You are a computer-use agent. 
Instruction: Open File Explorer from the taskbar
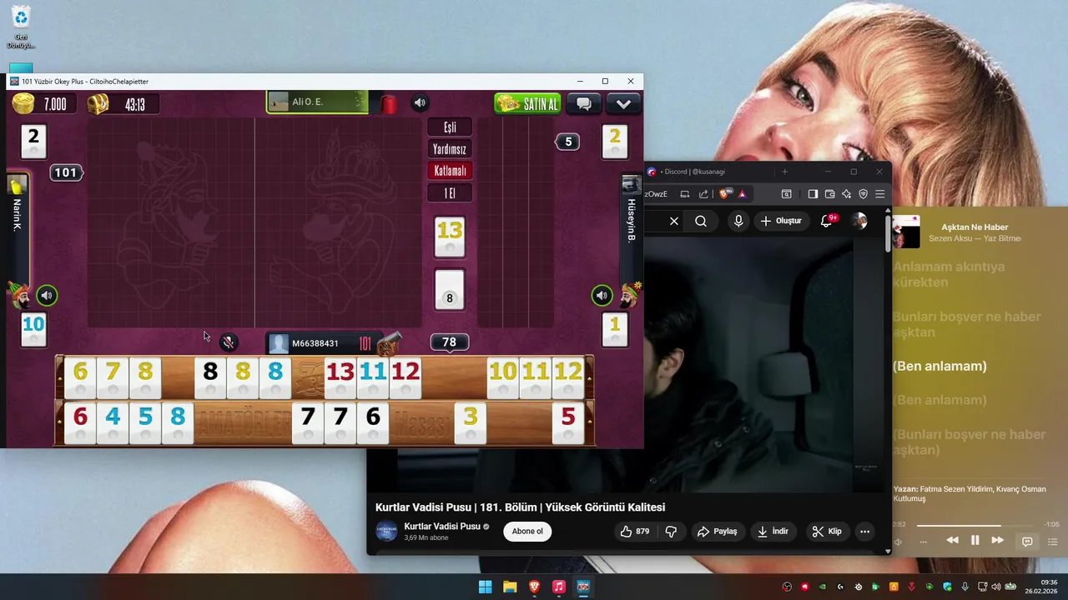click(510, 587)
